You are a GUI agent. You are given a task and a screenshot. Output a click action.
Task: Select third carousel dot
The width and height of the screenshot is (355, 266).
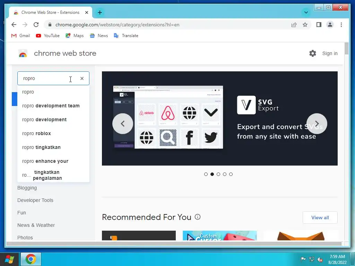[218, 174]
